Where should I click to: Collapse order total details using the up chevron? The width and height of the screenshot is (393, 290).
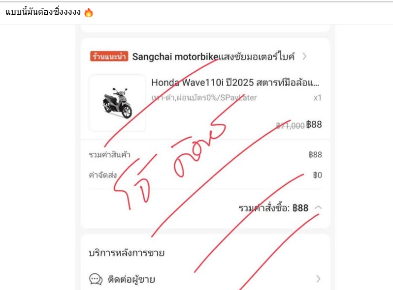point(318,207)
